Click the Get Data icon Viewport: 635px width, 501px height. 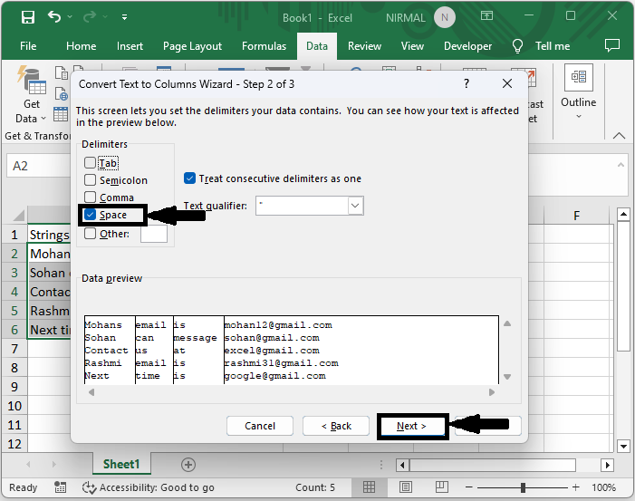32,81
